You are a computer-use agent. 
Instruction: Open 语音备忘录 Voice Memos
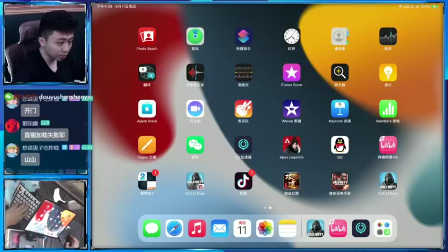click(195, 73)
